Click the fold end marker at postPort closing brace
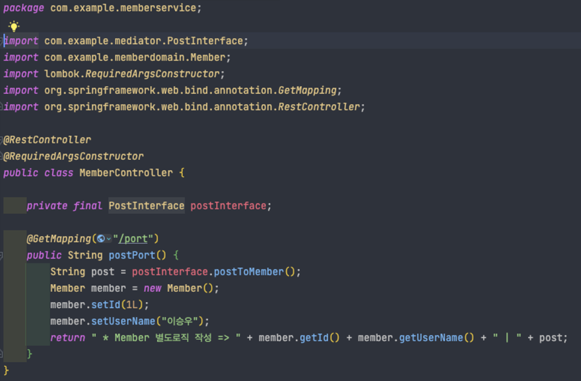The image size is (581, 381). (1, 354)
